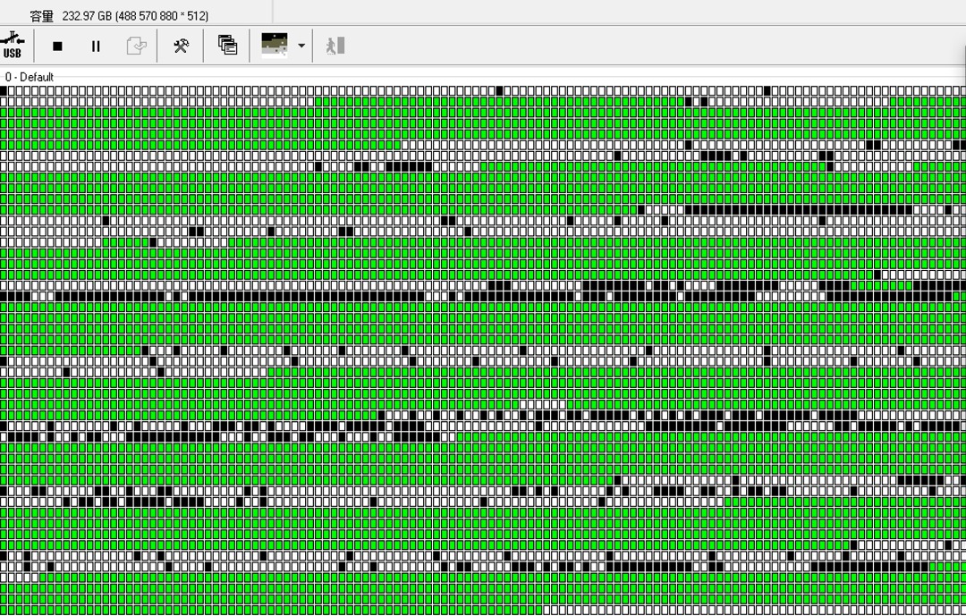Click the (488 570 880 * 512) sector count text

pos(162,16)
